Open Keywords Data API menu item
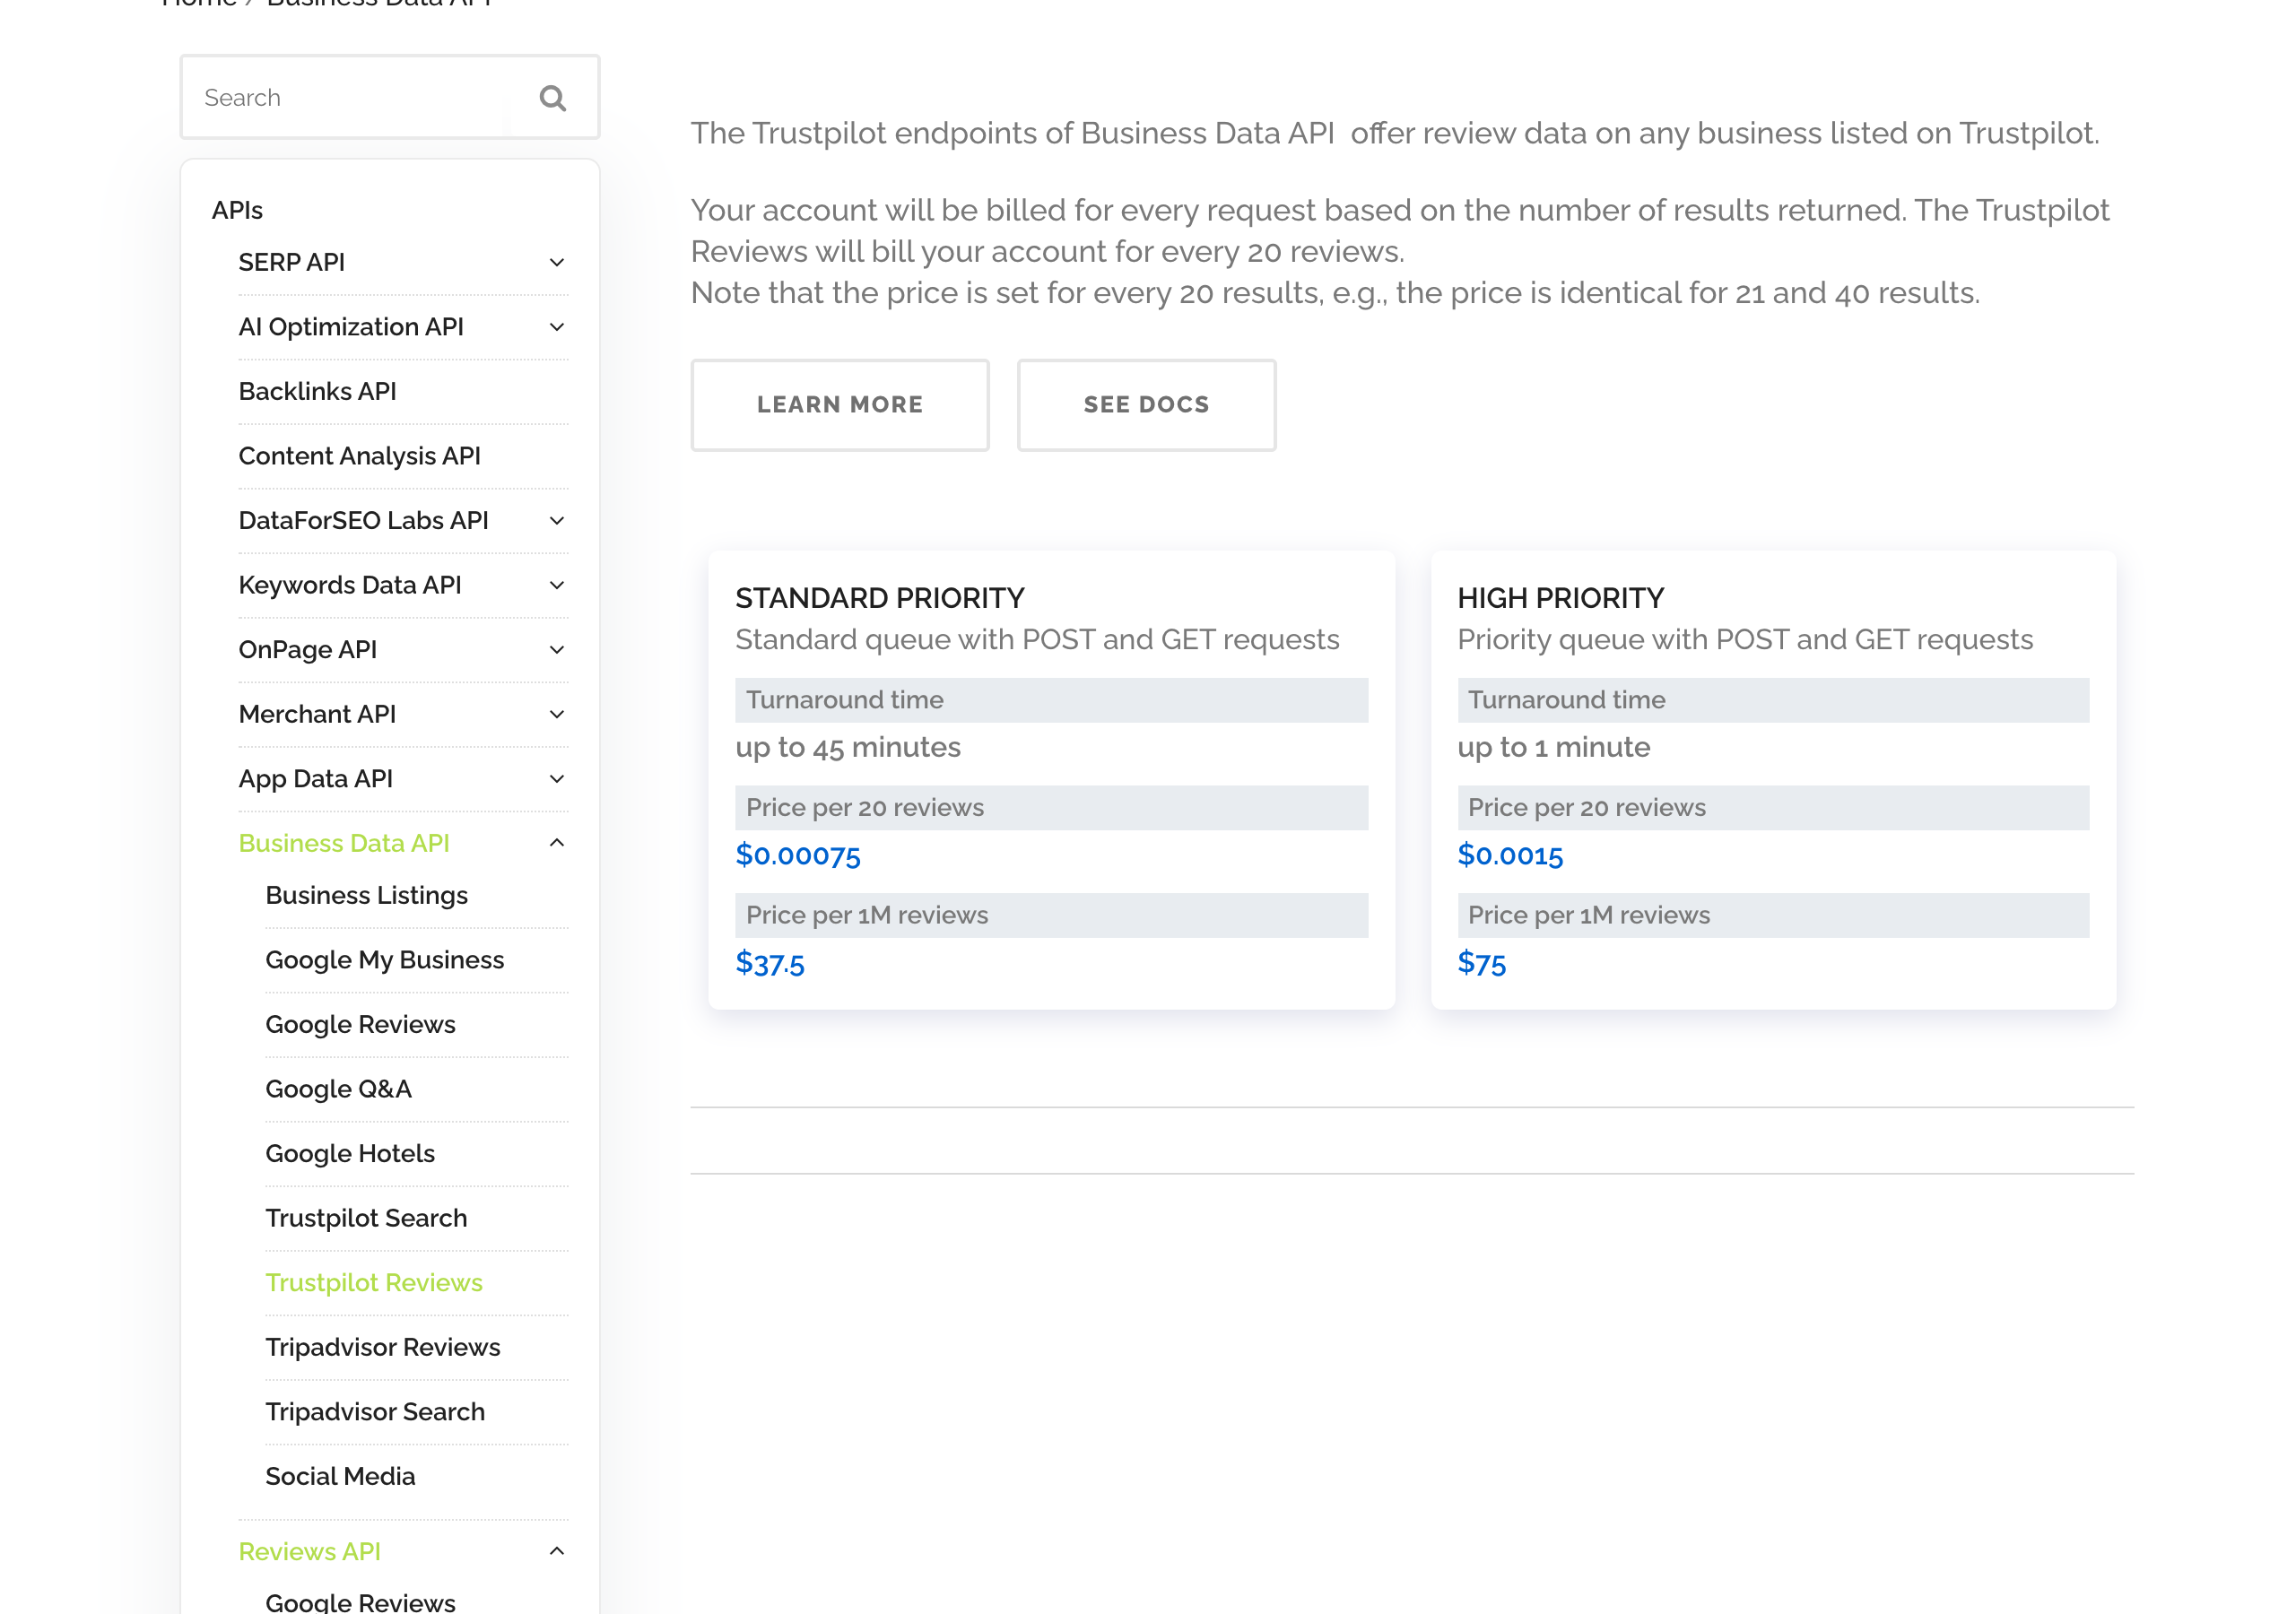Viewport: 2296px width, 1614px height. [x=350, y=585]
